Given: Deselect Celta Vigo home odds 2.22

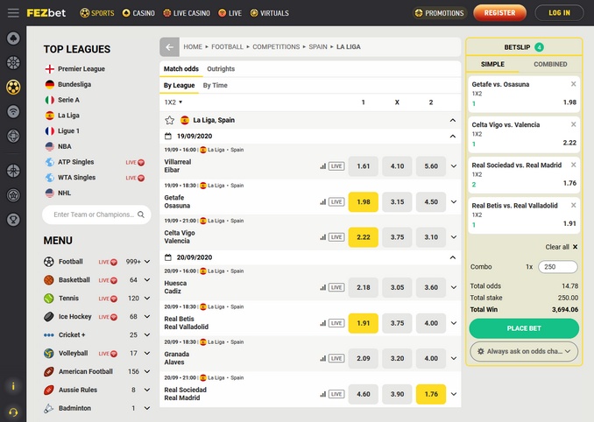Looking at the screenshot, I should tap(364, 237).
